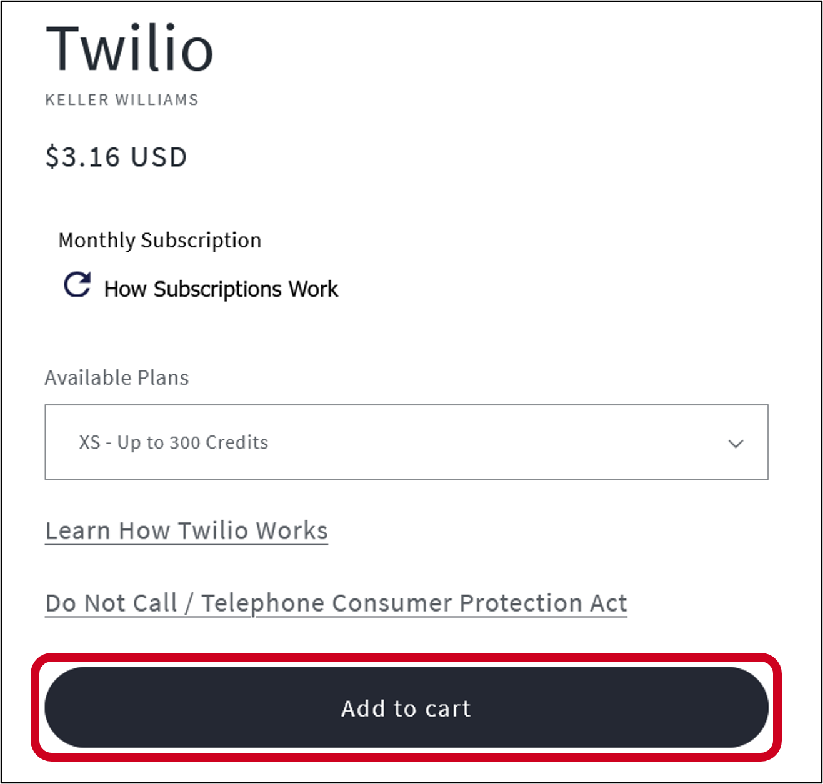Click the $3.16 USD price label
Image resolution: width=823 pixels, height=784 pixels.
[115, 157]
